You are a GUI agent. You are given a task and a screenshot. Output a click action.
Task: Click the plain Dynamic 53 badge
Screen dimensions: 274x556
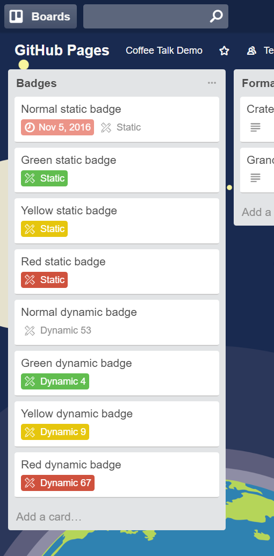pyautogui.click(x=58, y=330)
